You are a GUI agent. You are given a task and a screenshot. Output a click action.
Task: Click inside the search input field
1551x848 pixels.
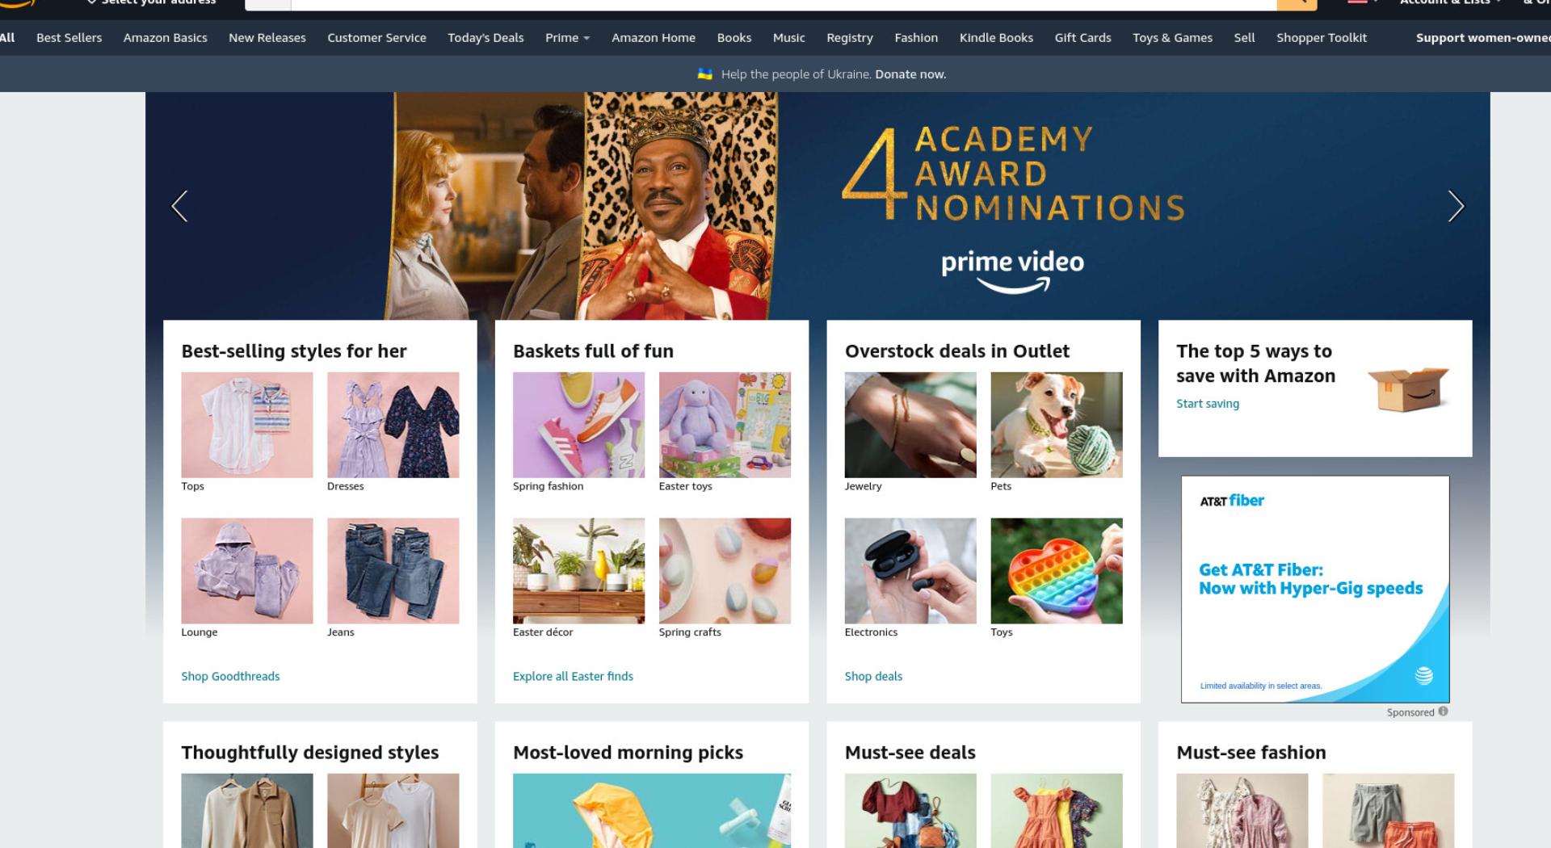pyautogui.click(x=784, y=4)
